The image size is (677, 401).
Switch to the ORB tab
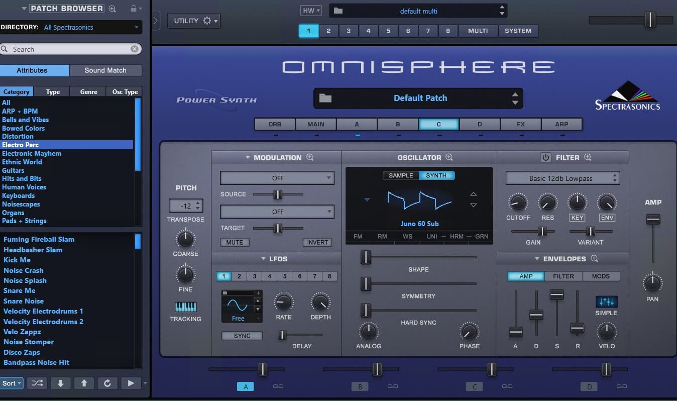click(275, 124)
